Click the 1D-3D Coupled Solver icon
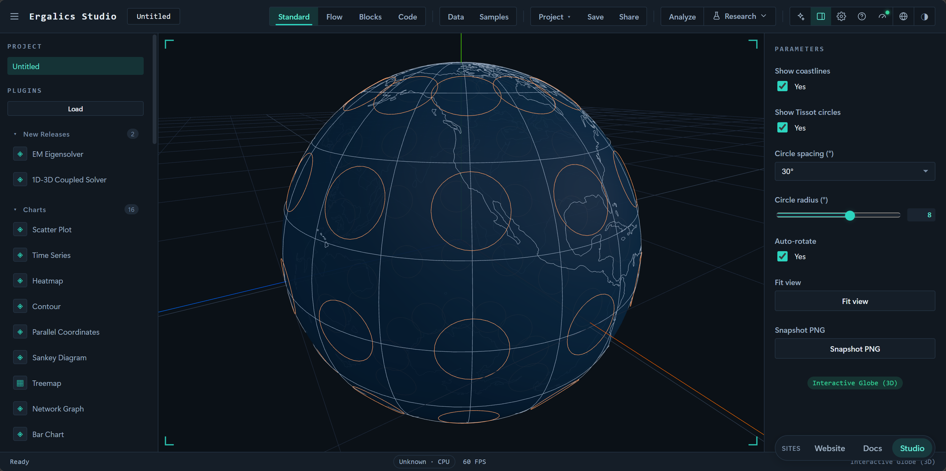The width and height of the screenshot is (946, 471). click(x=20, y=180)
